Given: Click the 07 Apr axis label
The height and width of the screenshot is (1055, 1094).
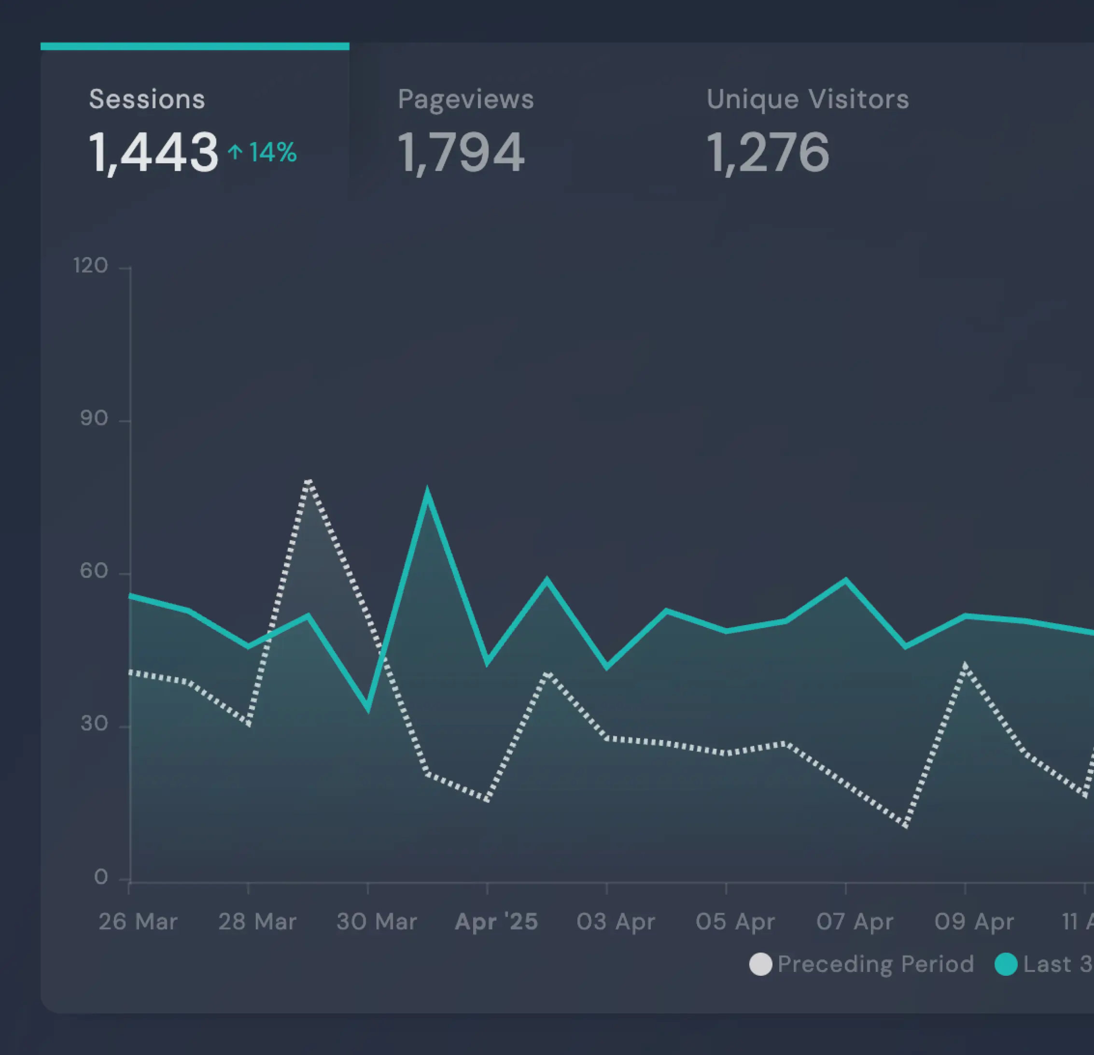Looking at the screenshot, I should tap(855, 922).
